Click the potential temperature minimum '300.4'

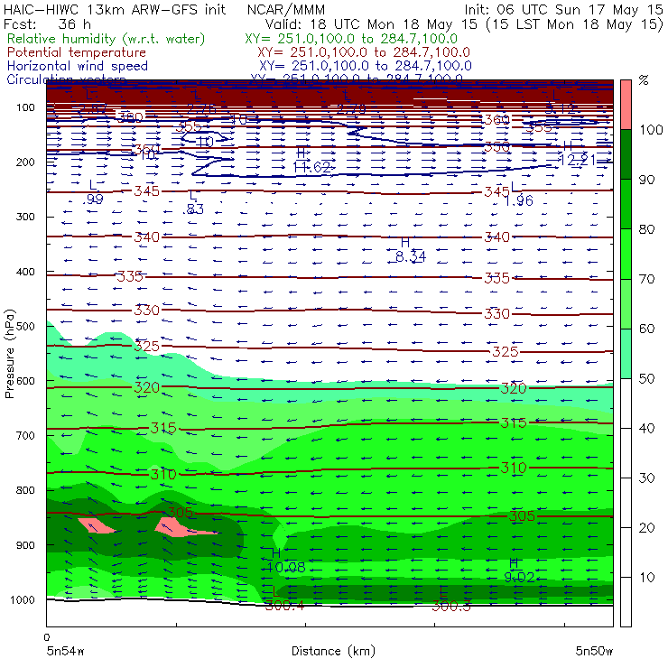(284, 606)
